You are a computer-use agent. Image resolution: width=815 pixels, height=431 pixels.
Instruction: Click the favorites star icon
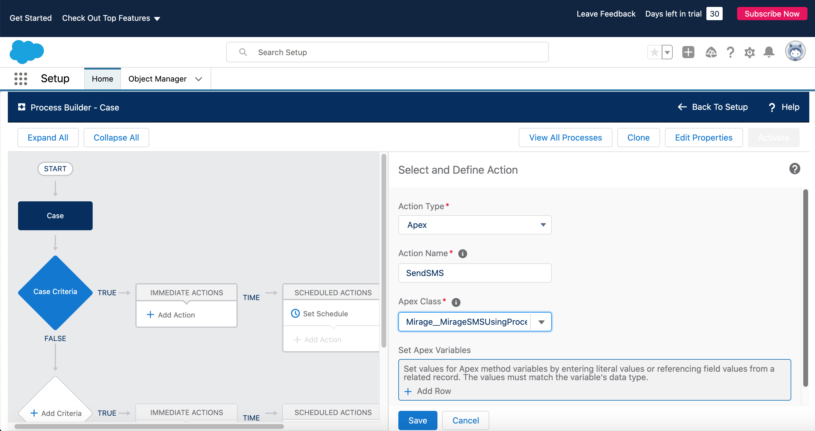coord(654,52)
